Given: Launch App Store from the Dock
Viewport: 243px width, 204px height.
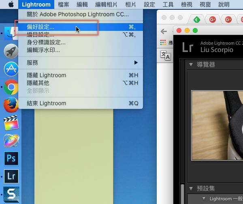Looking at the screenshot, I should (x=11, y=69).
